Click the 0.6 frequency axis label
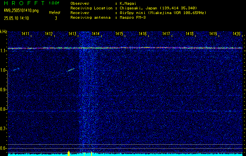Viewport: 246px width, 156px height. [x=3, y=148]
